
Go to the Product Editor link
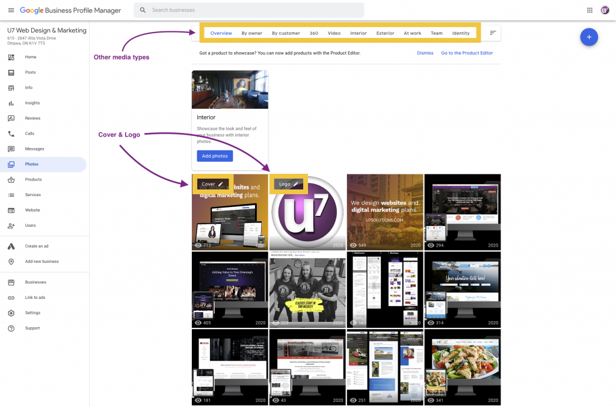467,53
